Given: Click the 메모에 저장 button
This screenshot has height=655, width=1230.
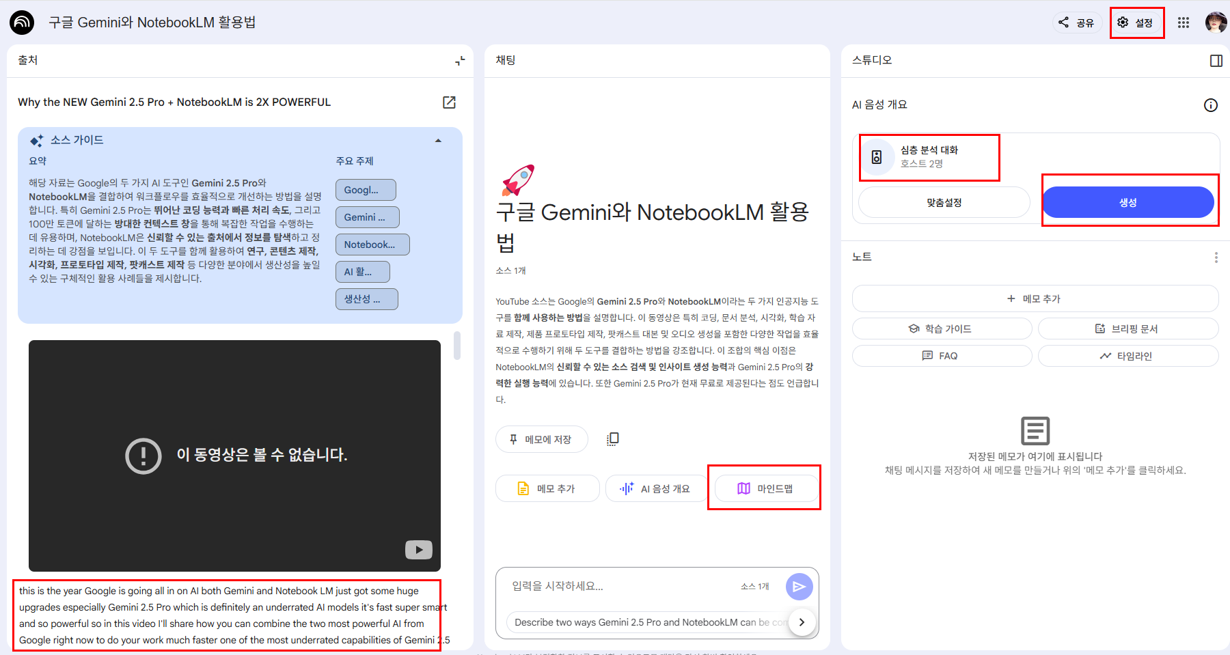Looking at the screenshot, I should 542,439.
